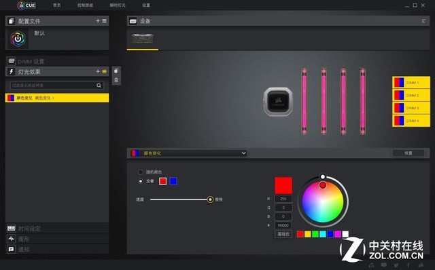Click the 恢复 restore button
Image resolution: width=435 pixels, height=270 pixels.
[x=408, y=153]
